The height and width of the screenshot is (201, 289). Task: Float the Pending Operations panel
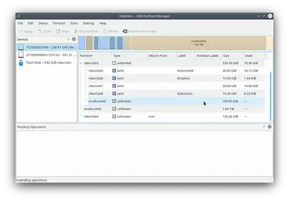pyautogui.click(x=264, y=127)
